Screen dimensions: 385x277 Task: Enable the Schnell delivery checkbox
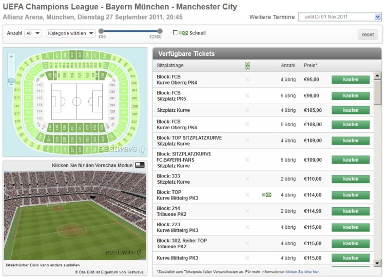176,33
